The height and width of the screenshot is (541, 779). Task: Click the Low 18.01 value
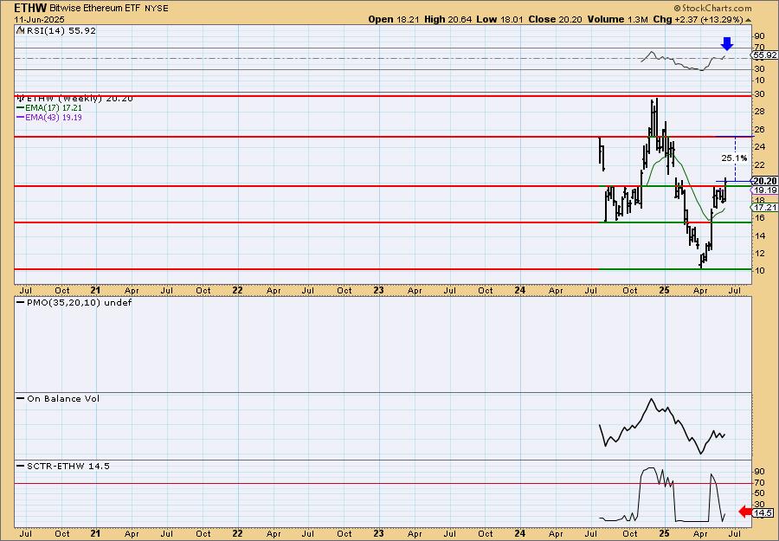tap(500, 19)
